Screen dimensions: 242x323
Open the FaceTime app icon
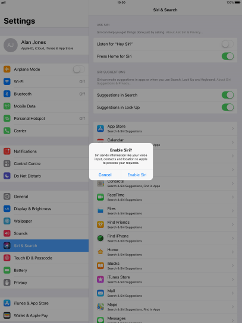[x=100, y=197]
